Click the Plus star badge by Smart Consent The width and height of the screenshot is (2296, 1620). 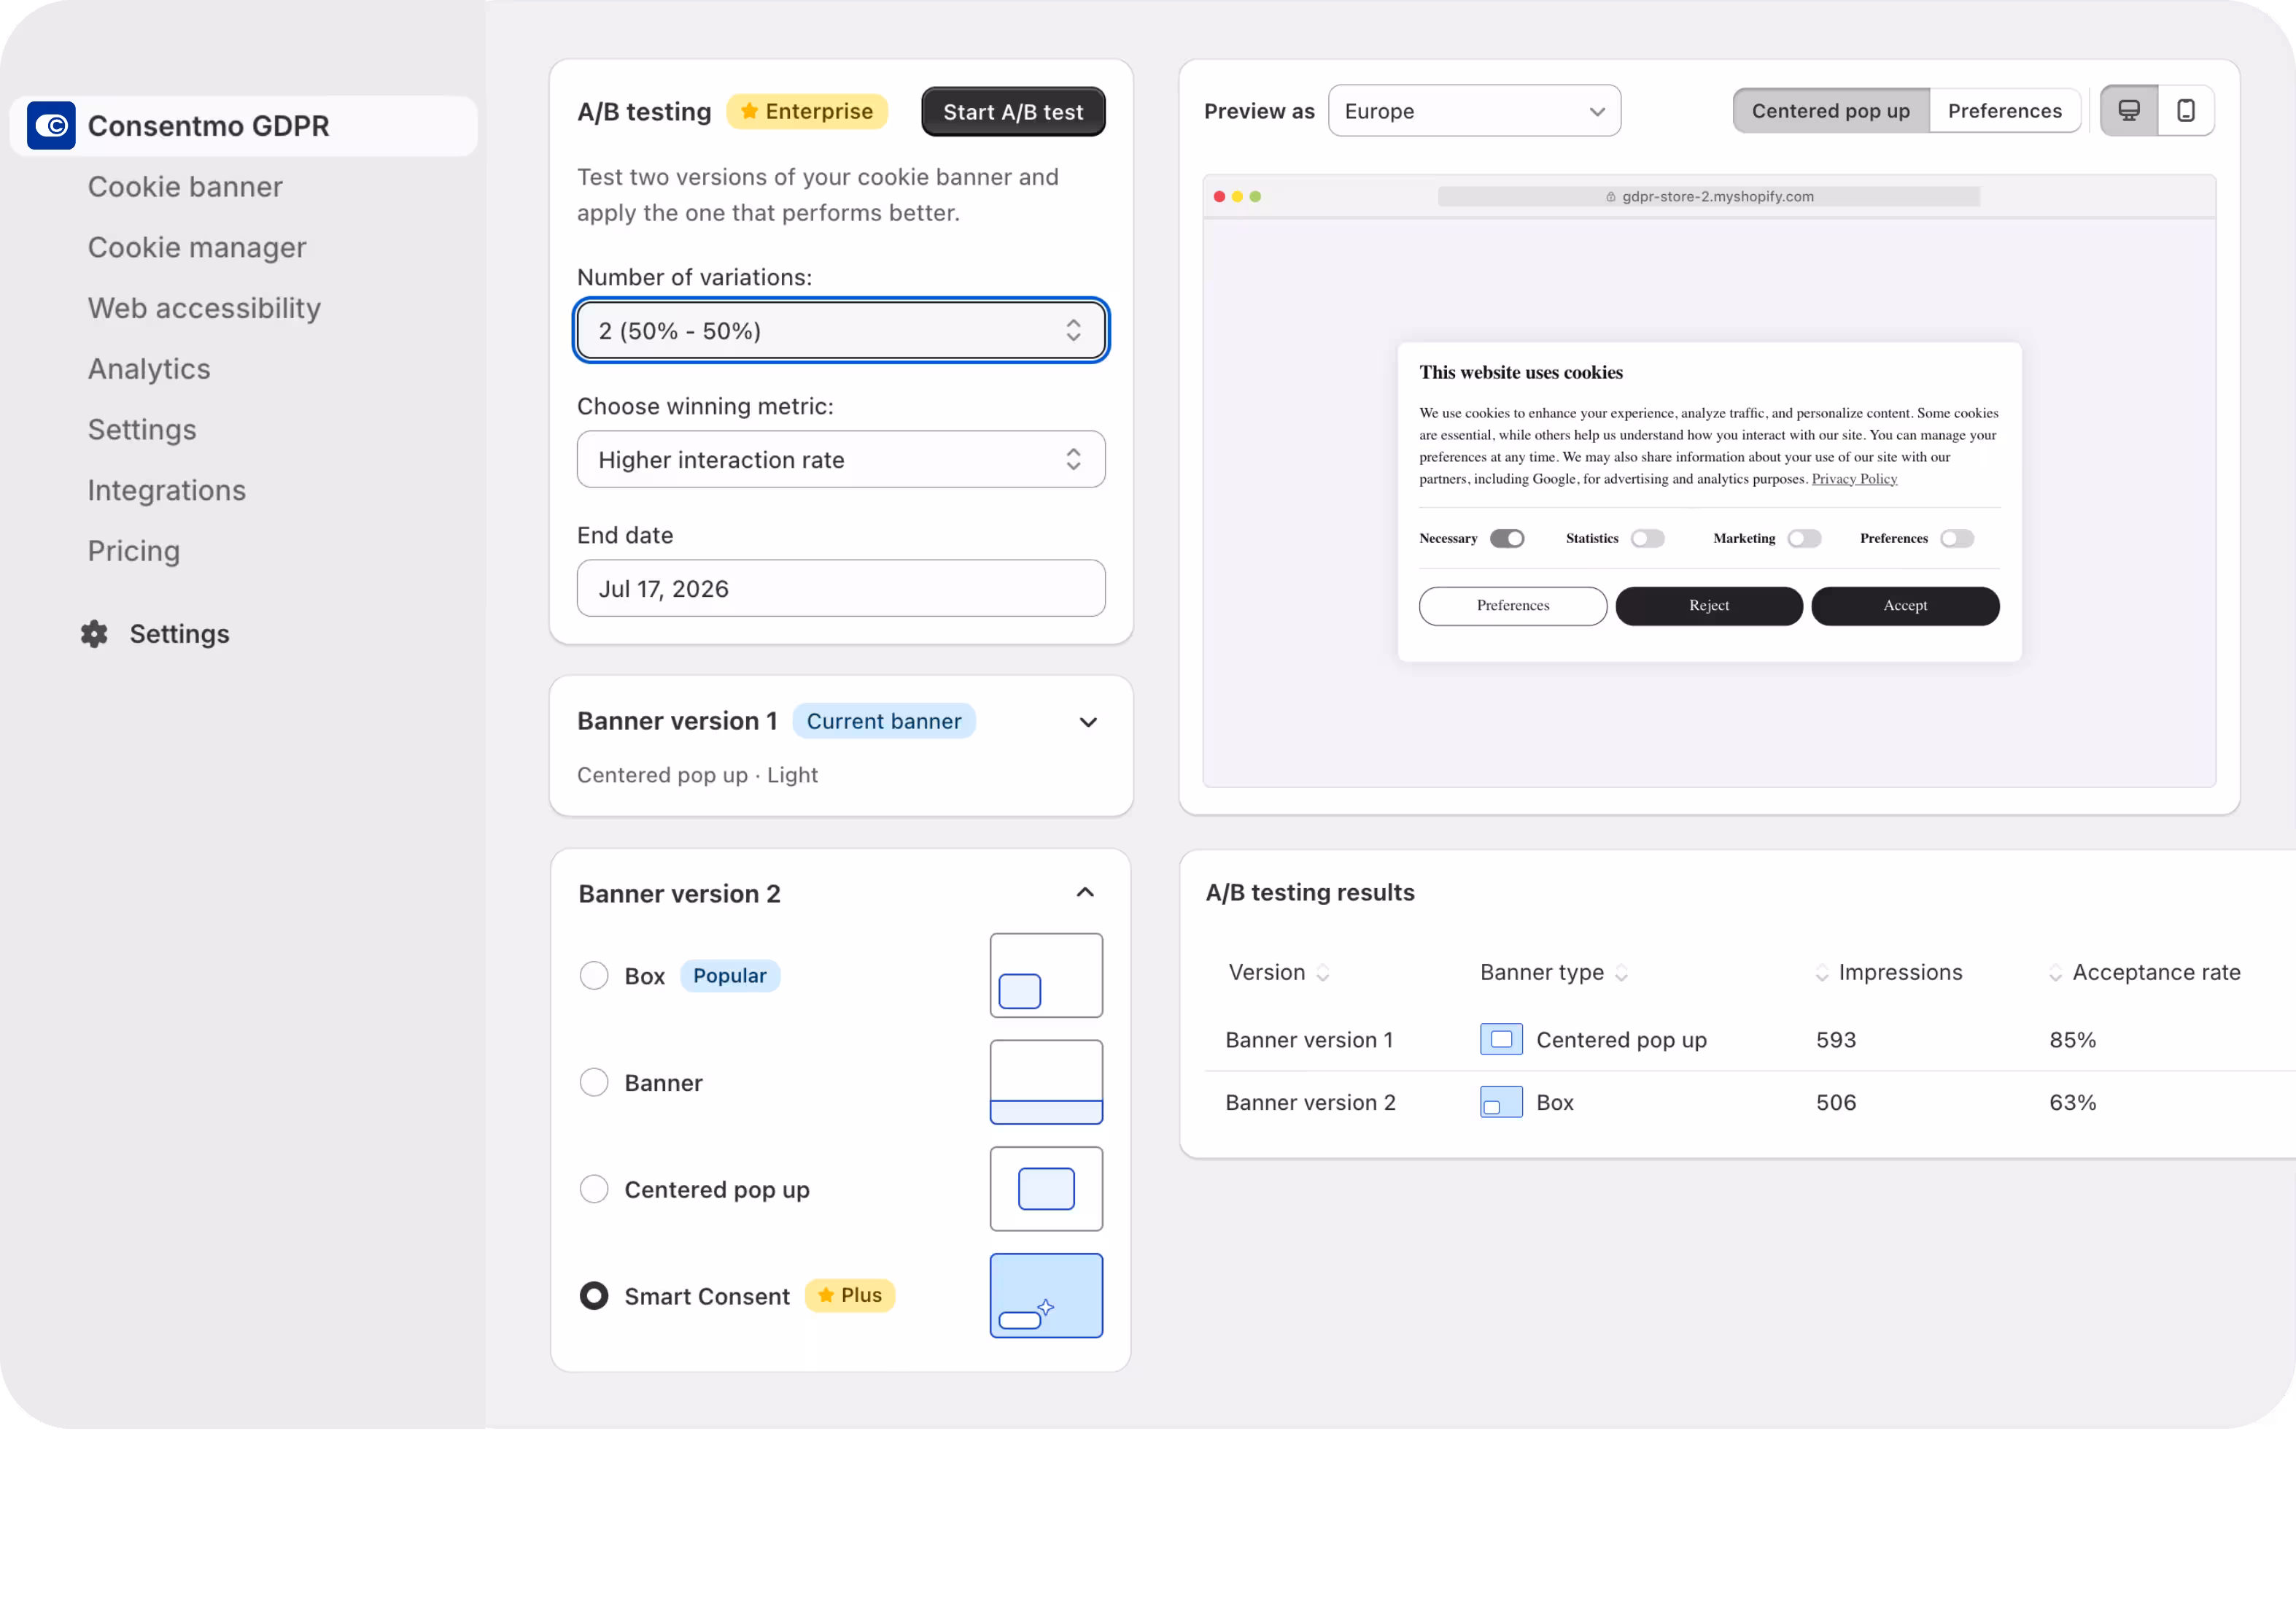850,1295
